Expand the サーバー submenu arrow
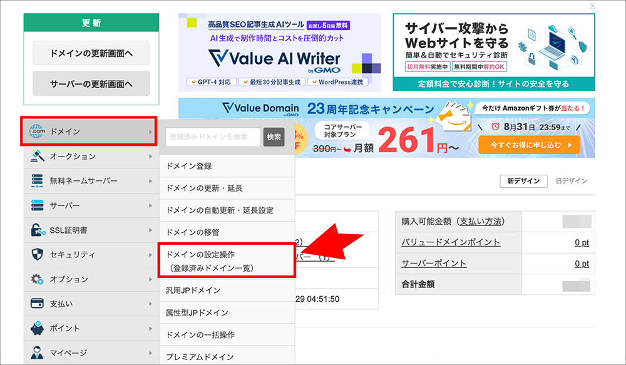Screen dimensions: 626x365 150,205
